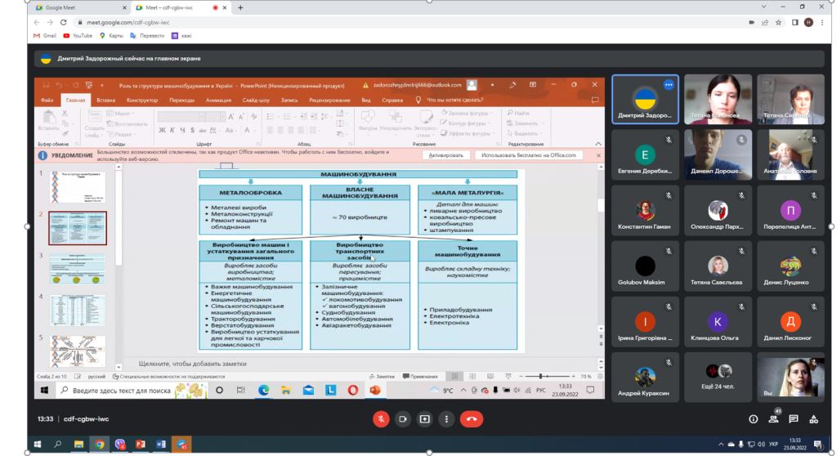Screen dimensions: 837x456
Task: Open Edge in the shared taskbar
Action: point(264,391)
